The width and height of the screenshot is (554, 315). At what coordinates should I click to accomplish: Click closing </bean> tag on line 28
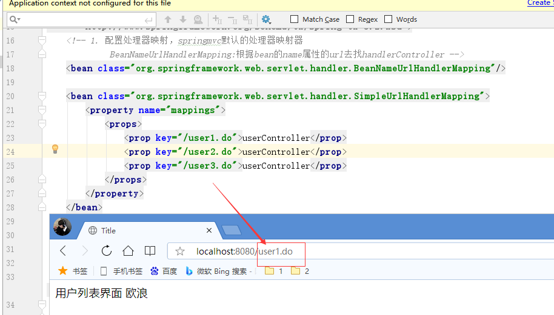click(x=84, y=207)
